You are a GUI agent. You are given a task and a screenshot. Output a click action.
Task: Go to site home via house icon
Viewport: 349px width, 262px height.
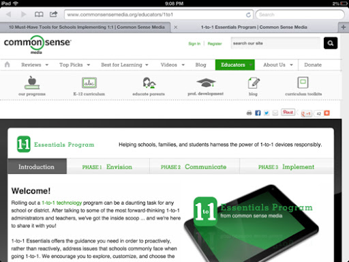(x=7, y=65)
